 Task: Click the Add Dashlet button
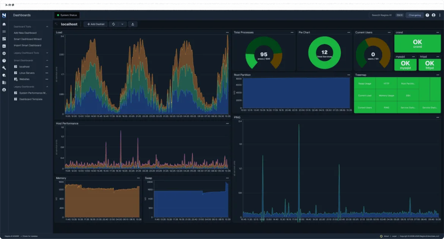point(96,24)
